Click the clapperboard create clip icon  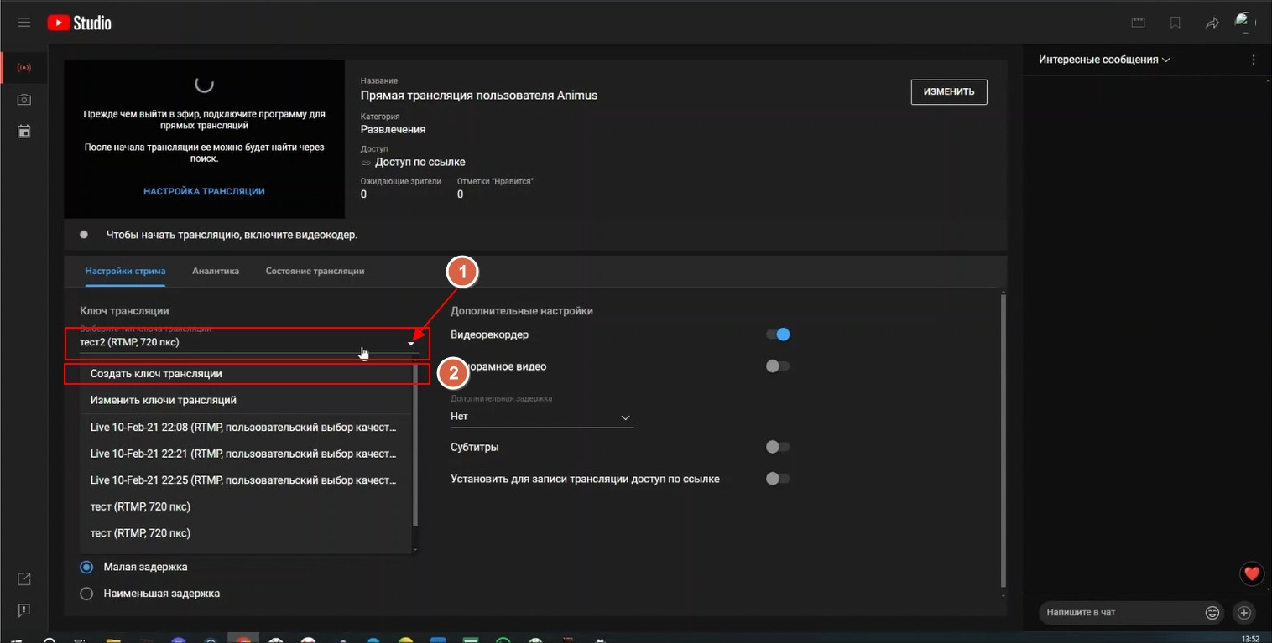pyautogui.click(x=1139, y=23)
